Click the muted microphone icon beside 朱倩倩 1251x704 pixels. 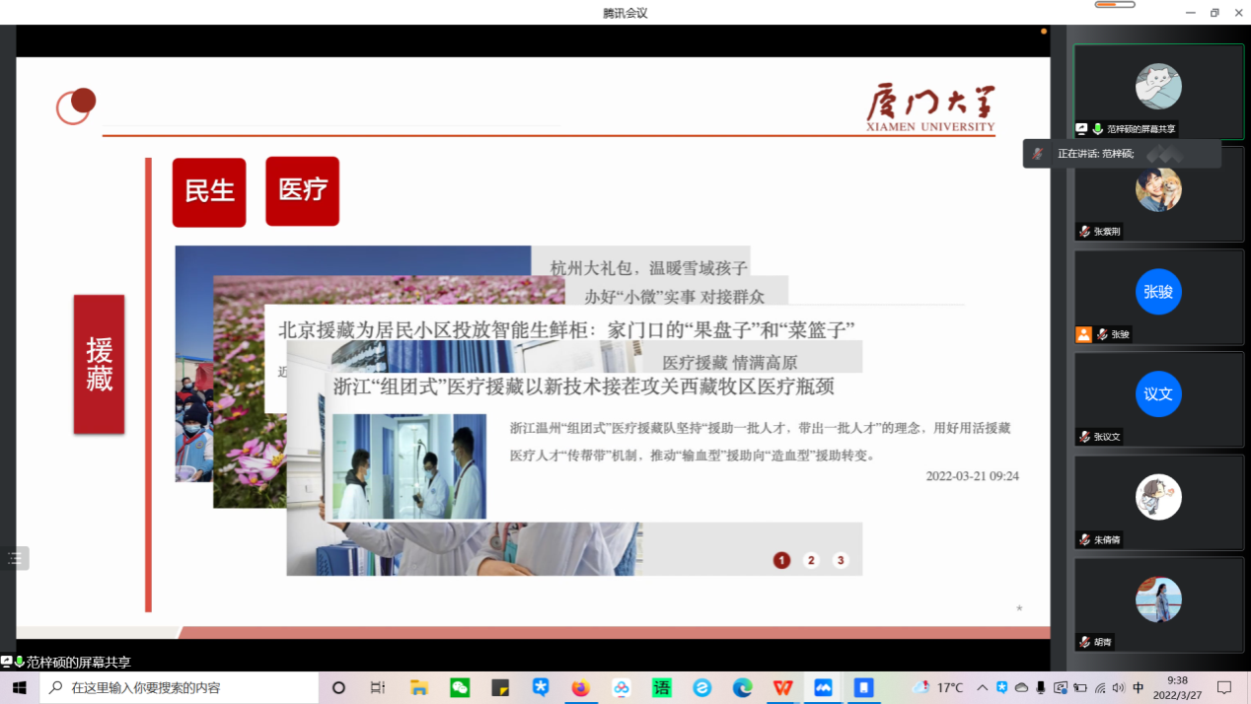click(1084, 539)
